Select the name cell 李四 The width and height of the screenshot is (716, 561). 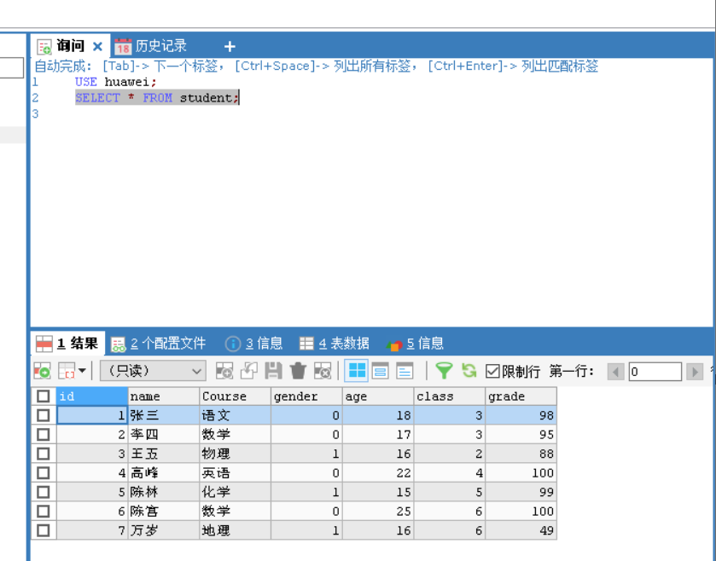click(x=164, y=435)
